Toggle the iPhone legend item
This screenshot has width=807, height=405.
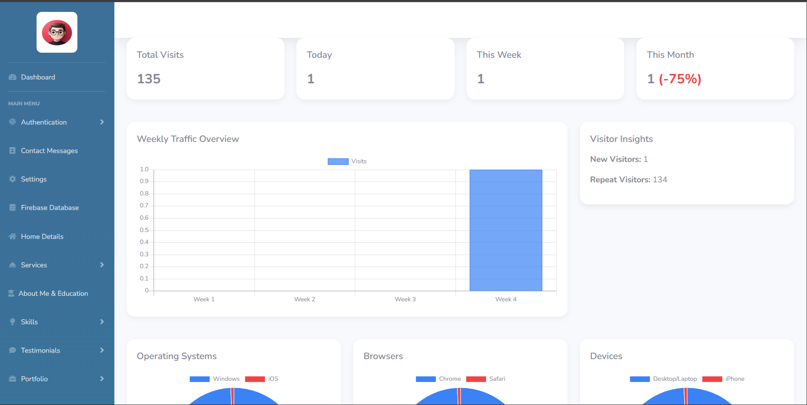point(723,379)
